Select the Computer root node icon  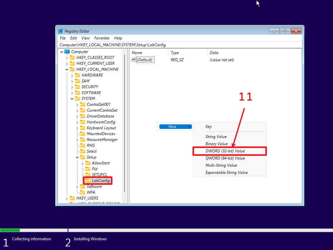(x=67, y=52)
